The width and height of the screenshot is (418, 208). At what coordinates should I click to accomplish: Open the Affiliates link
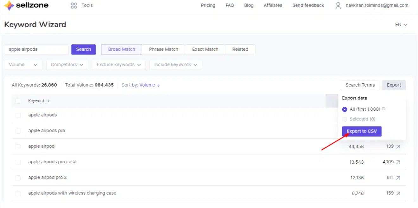(x=273, y=5)
